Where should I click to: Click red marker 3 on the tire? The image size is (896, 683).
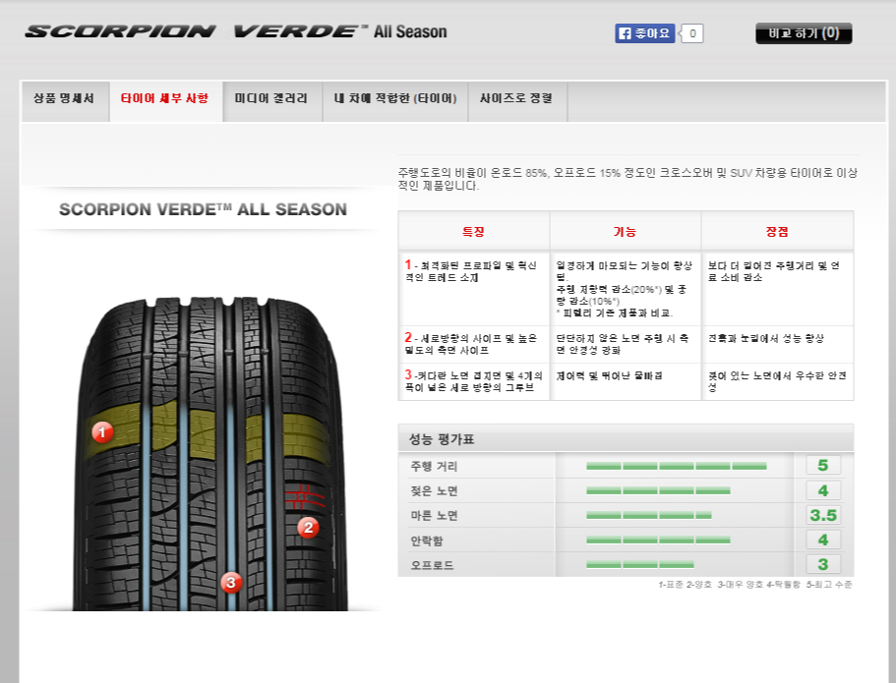click(x=231, y=583)
